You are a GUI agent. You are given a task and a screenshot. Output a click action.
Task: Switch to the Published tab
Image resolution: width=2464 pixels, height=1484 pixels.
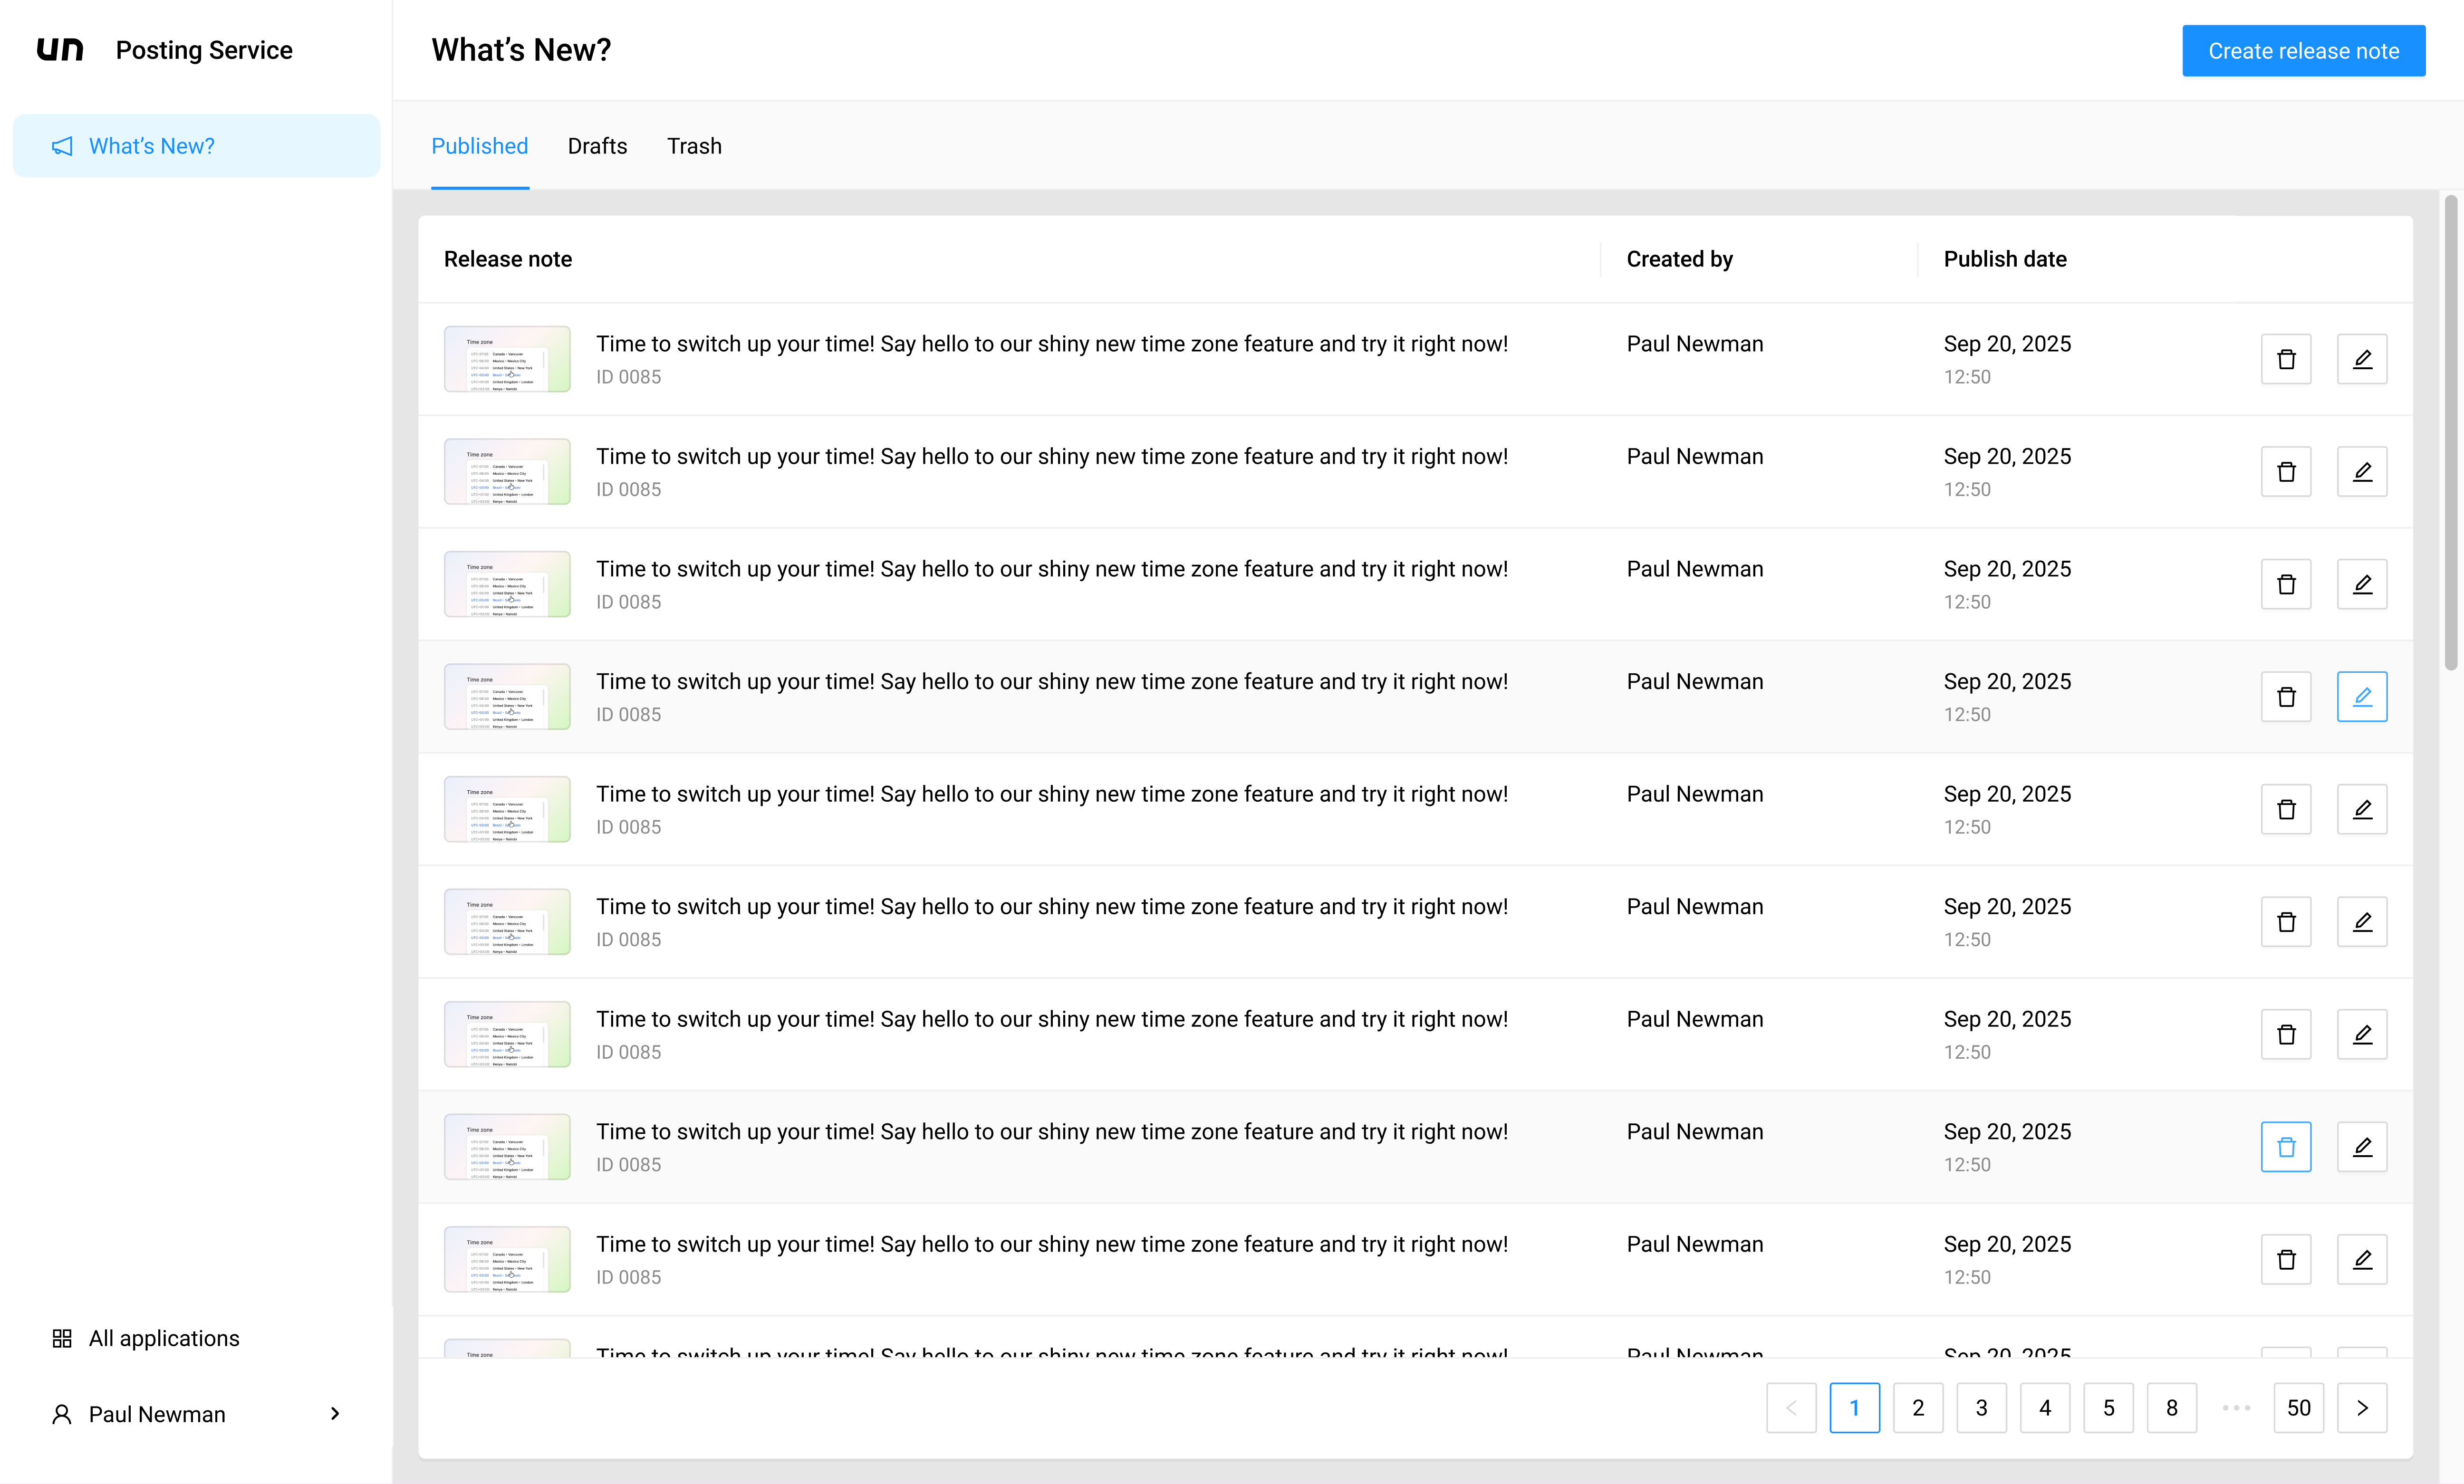tap(480, 146)
